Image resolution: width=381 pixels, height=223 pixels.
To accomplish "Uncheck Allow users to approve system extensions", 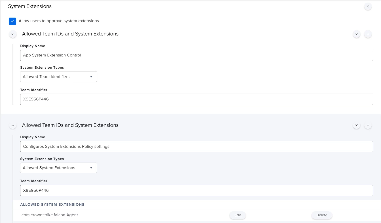I will click(12, 21).
